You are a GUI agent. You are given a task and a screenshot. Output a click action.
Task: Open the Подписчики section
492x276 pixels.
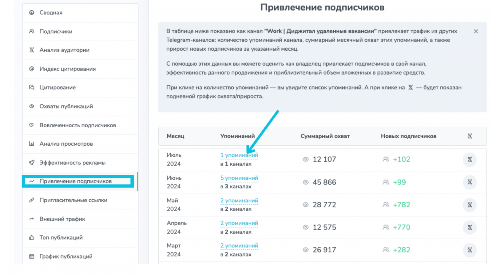click(56, 32)
